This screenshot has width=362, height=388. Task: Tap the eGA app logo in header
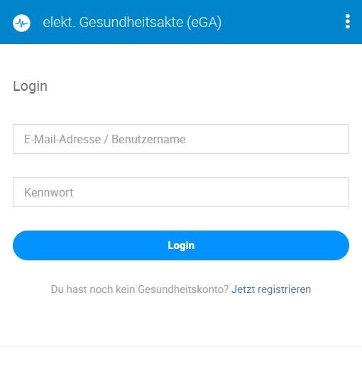[x=21, y=23]
